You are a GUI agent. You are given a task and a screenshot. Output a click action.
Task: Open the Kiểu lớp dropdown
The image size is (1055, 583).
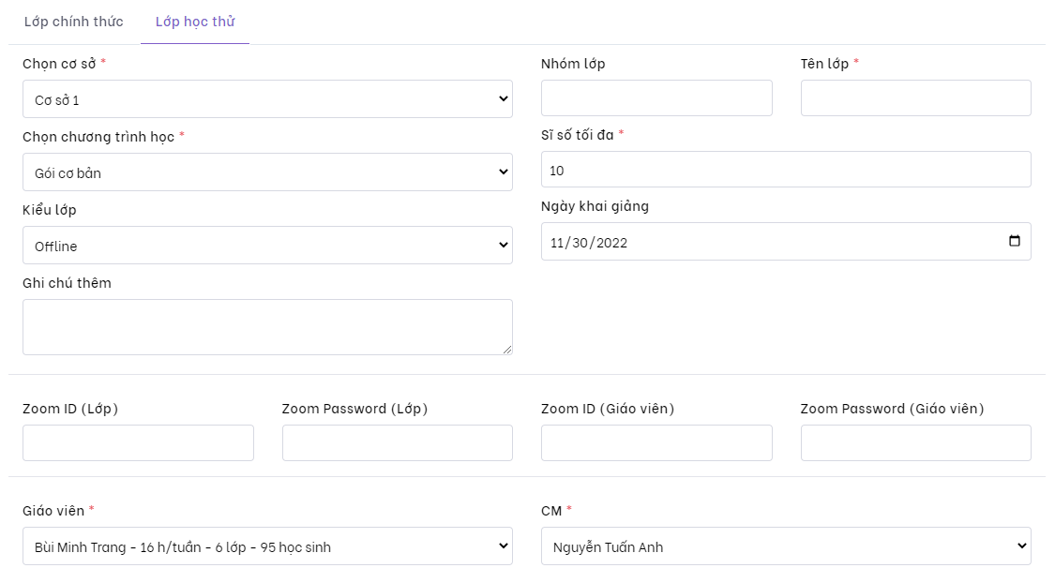tap(267, 245)
